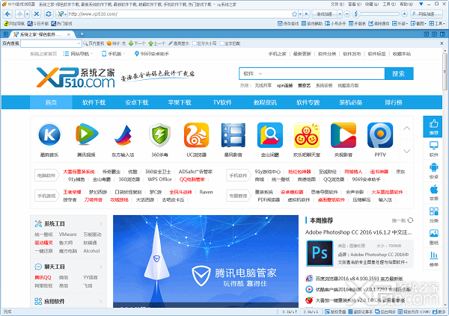Open the 暴风影音 film icon
449x316 pixels.
coord(233,134)
